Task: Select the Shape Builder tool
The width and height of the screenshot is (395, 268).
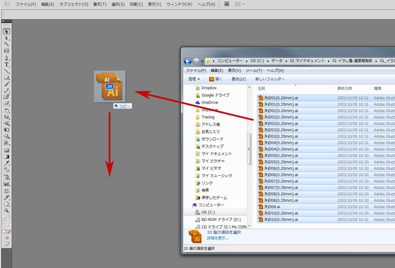Action: click(7, 136)
